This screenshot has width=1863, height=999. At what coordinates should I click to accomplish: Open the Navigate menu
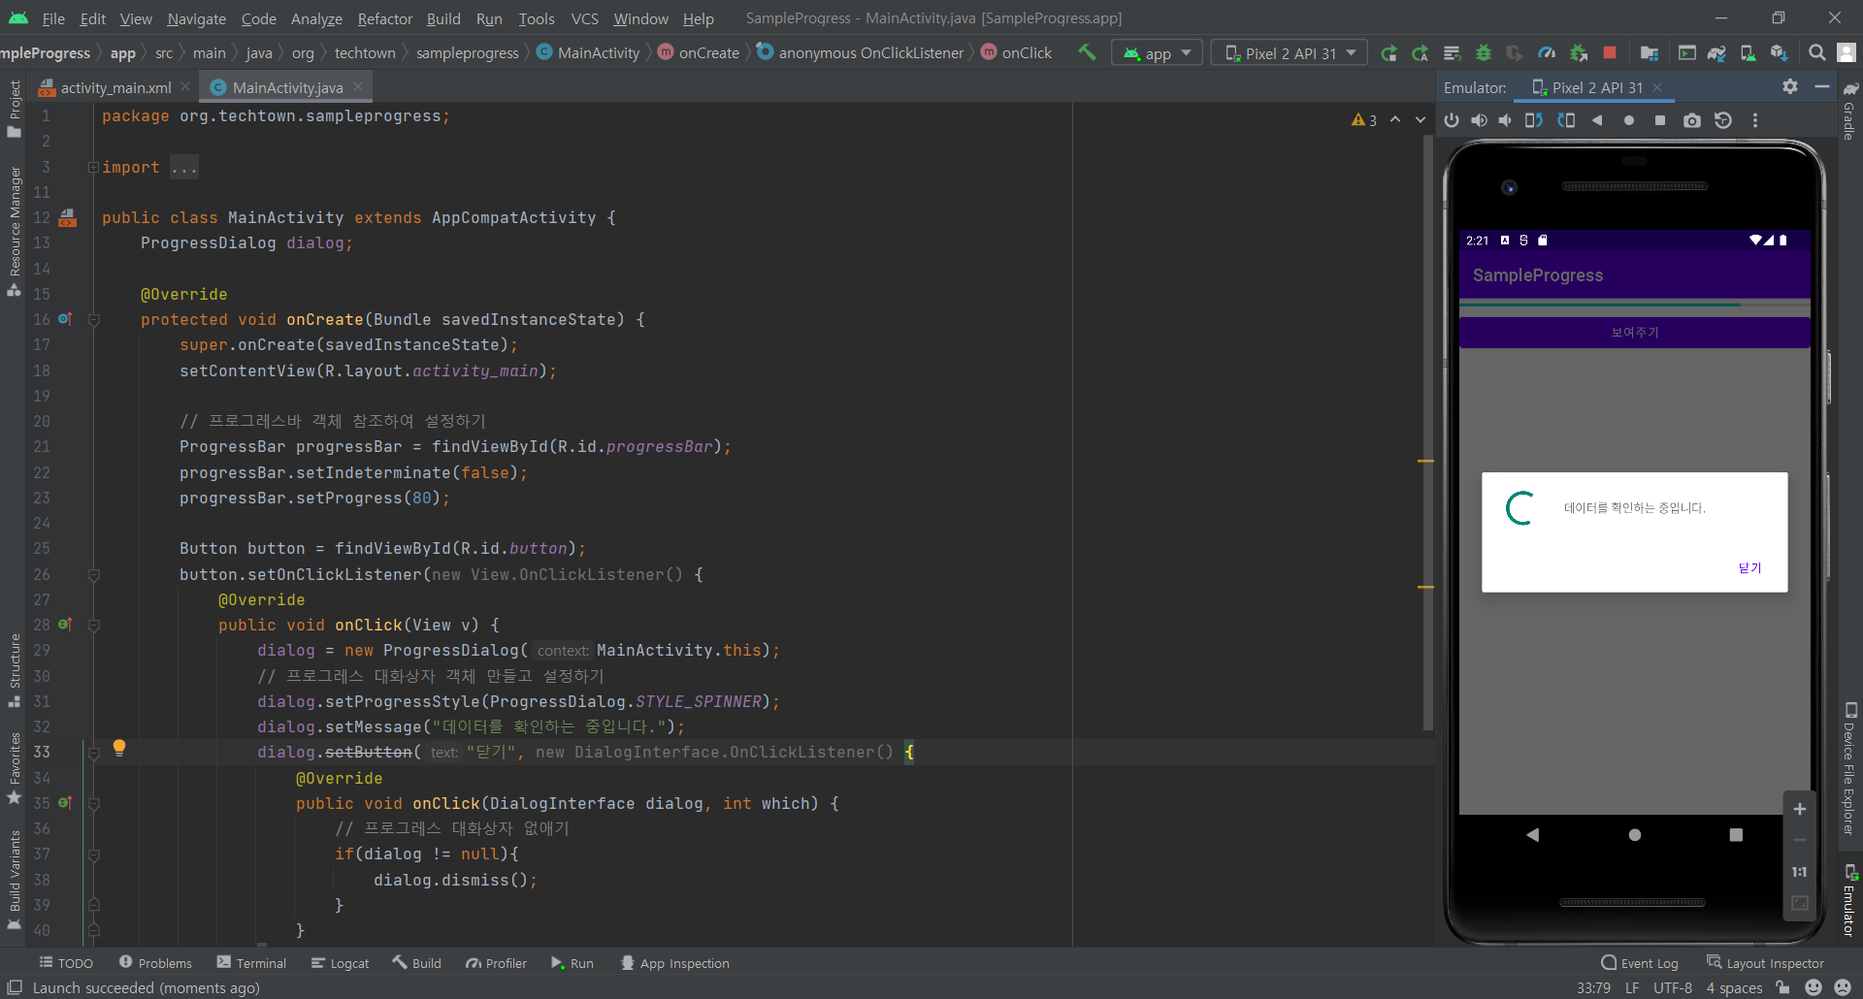(x=196, y=18)
